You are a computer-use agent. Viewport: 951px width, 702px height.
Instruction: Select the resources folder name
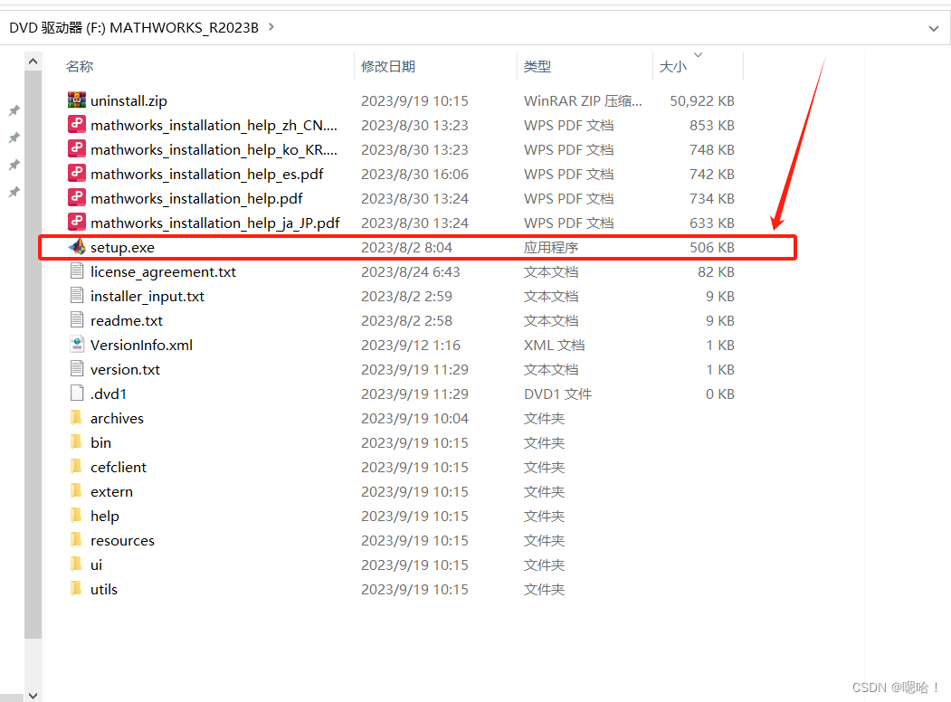122,541
